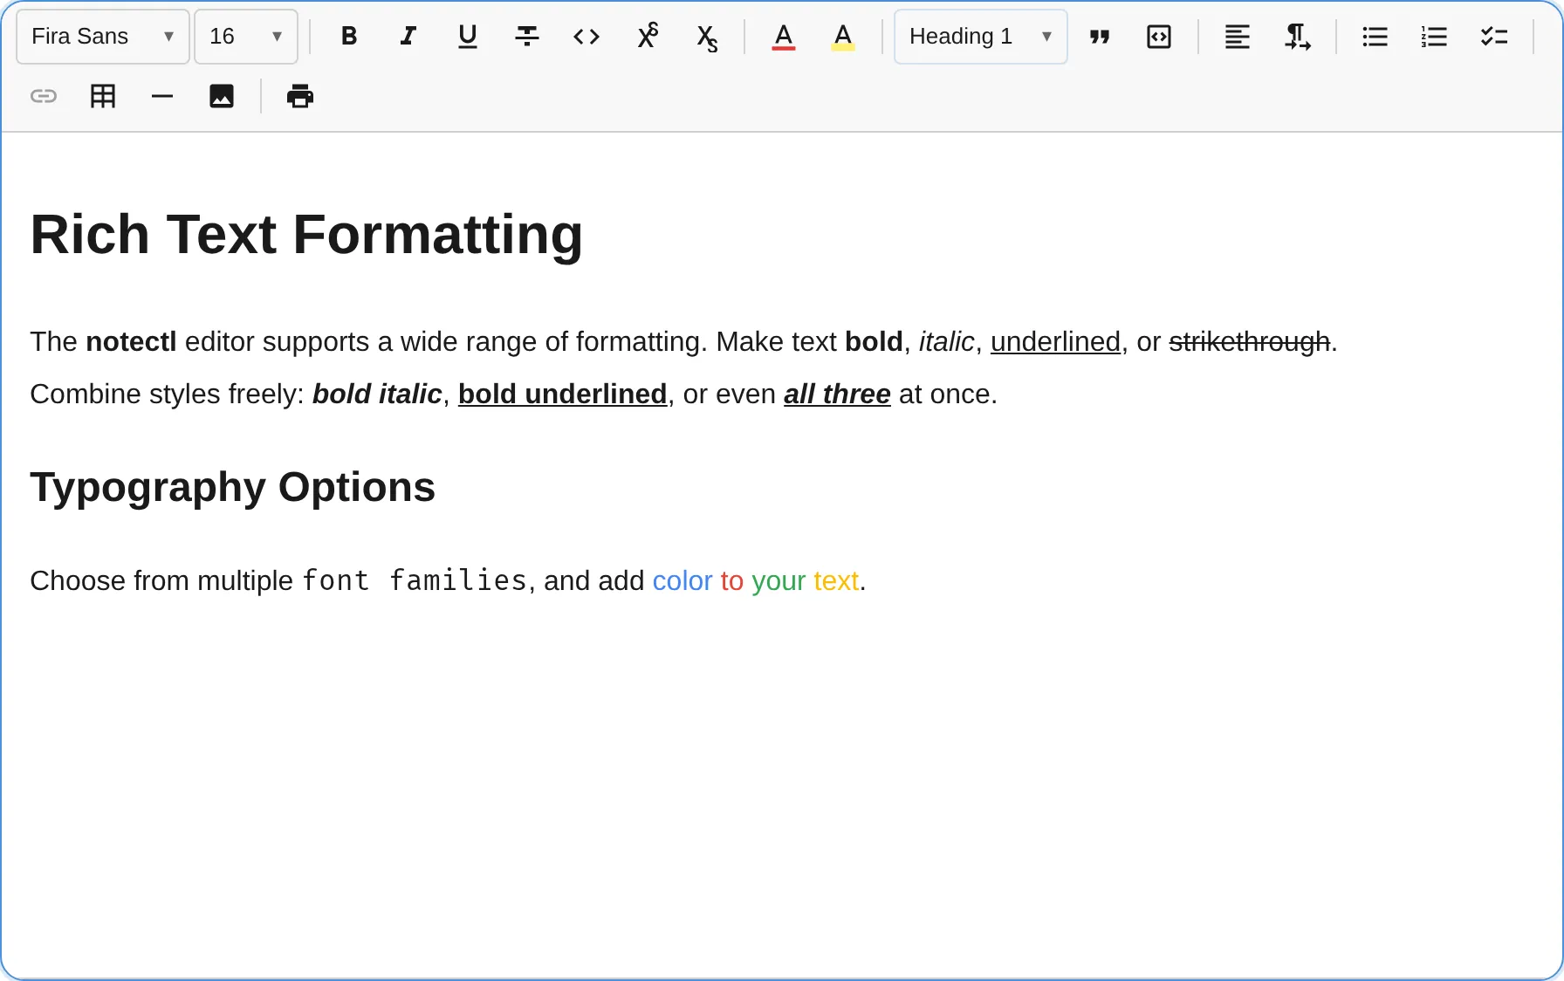Insert an image
Viewport: 1564px width, 981px height.
[x=222, y=96]
